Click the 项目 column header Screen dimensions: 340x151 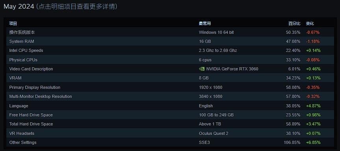13,23
